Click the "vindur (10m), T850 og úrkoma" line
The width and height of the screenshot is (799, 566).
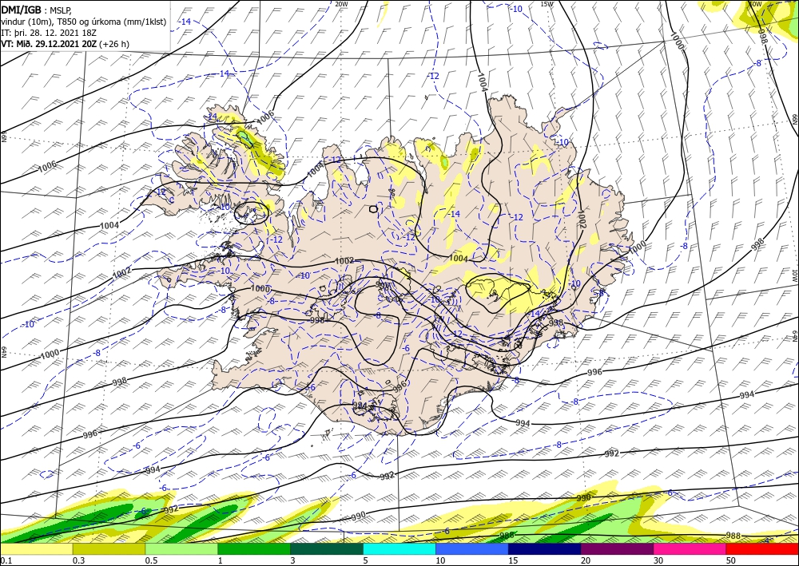84,21
